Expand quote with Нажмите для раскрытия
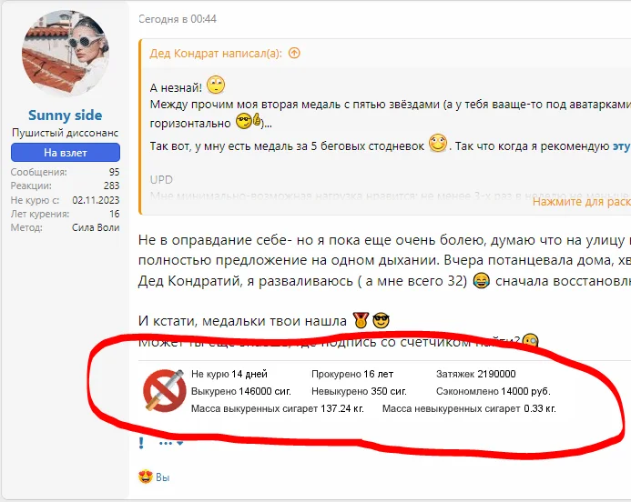631x502 pixels. coord(582,201)
